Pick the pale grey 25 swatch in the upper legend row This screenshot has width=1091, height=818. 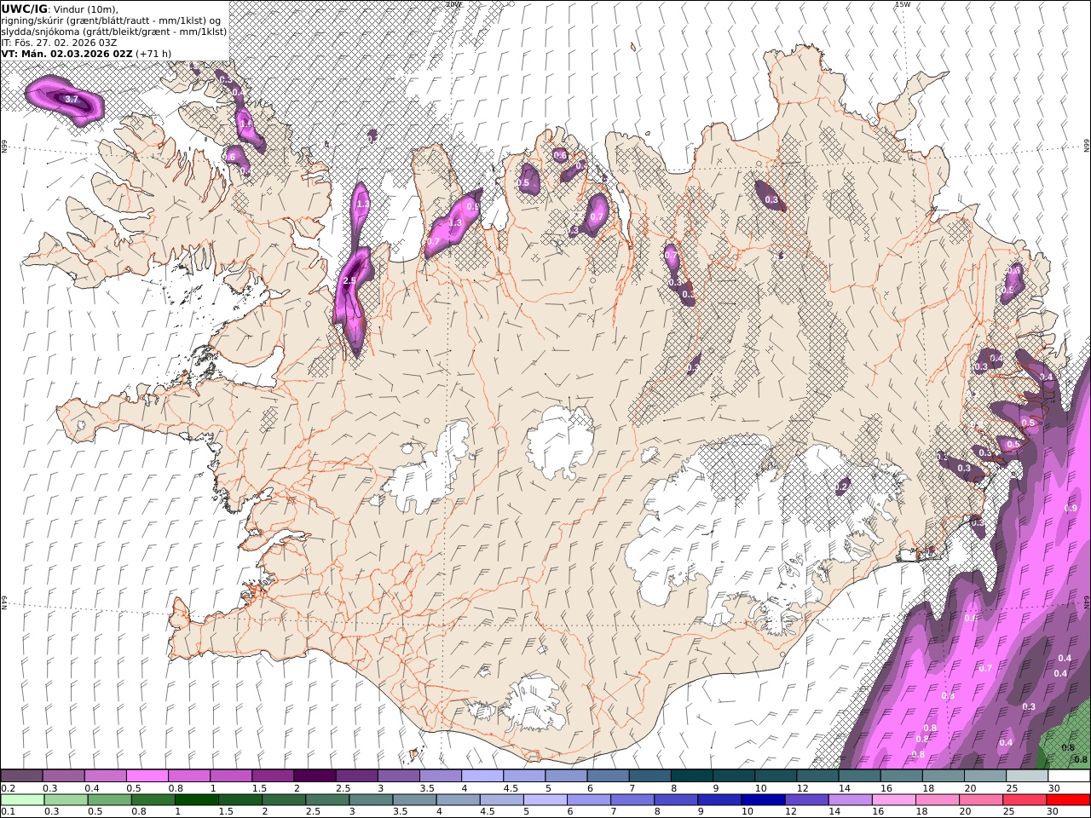[1027, 775]
